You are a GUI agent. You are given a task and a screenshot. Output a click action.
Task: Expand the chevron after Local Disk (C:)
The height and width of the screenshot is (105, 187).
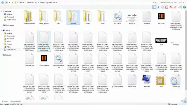click(x=39, y=3)
